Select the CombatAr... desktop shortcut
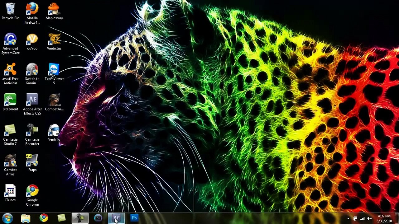Screen dimensions: 399x224 [x=54, y=102]
